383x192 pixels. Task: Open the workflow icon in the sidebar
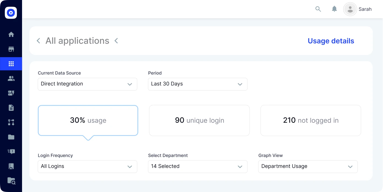point(11,122)
